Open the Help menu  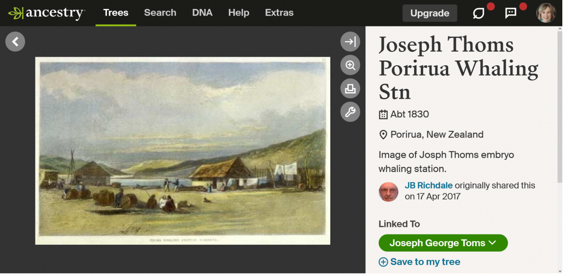click(x=239, y=13)
